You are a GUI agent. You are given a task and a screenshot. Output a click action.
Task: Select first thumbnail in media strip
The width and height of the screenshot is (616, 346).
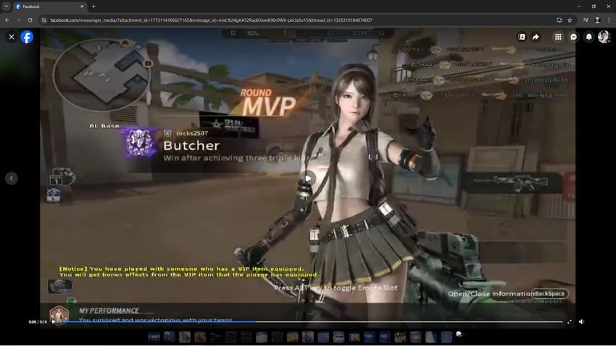point(154,337)
